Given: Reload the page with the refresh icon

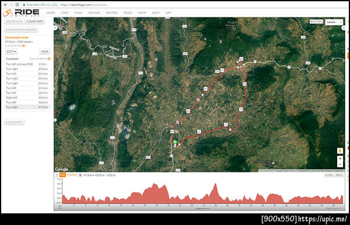Looking at the screenshot, I should [17, 5].
